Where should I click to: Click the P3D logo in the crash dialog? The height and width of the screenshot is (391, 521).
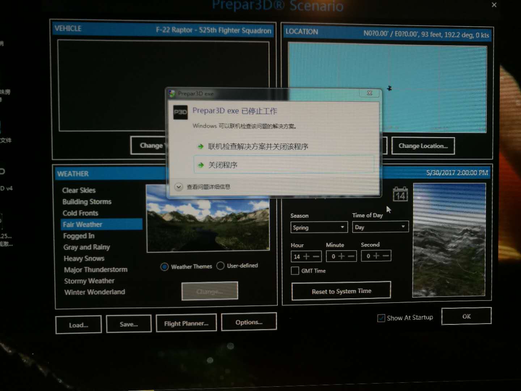pyautogui.click(x=180, y=112)
